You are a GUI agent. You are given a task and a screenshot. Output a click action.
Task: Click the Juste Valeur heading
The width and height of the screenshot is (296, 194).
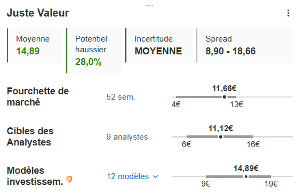click(x=38, y=13)
